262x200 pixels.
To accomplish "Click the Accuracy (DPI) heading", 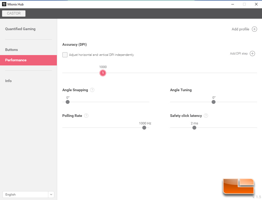I will coord(75,44).
